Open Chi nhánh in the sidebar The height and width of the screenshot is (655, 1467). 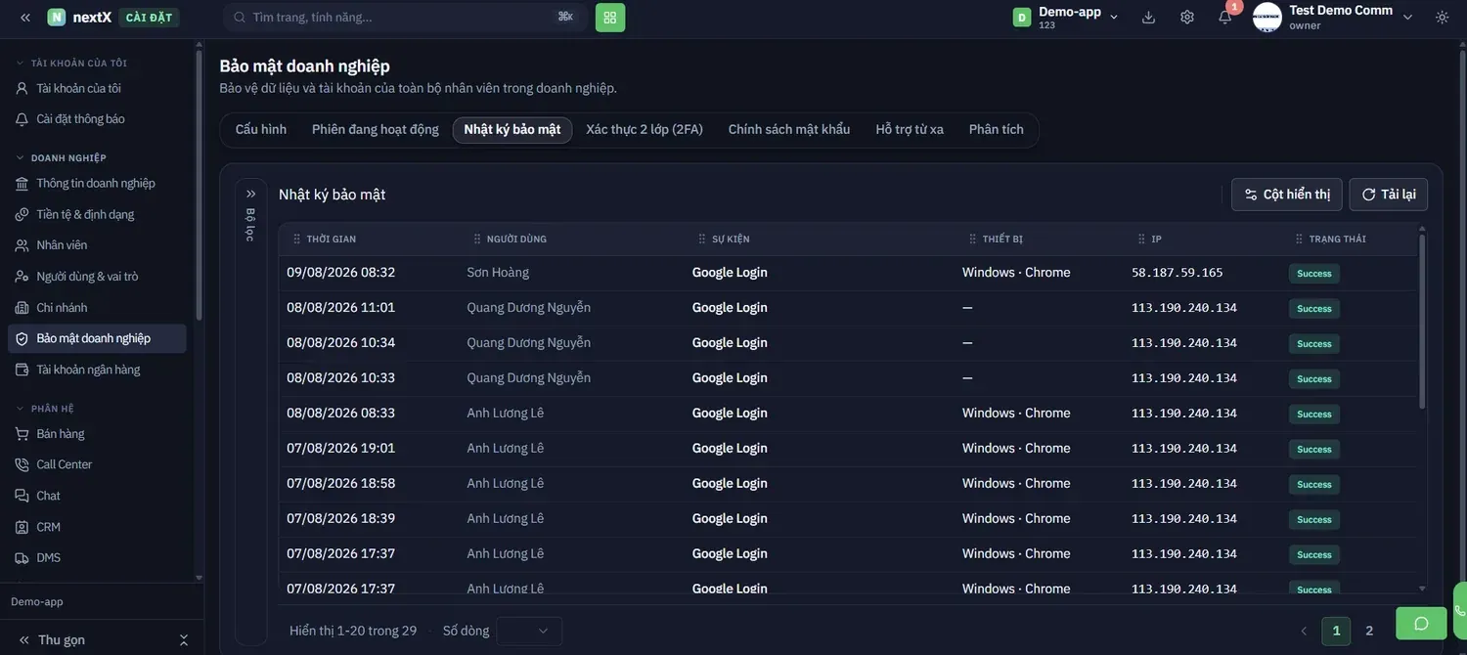(98, 308)
